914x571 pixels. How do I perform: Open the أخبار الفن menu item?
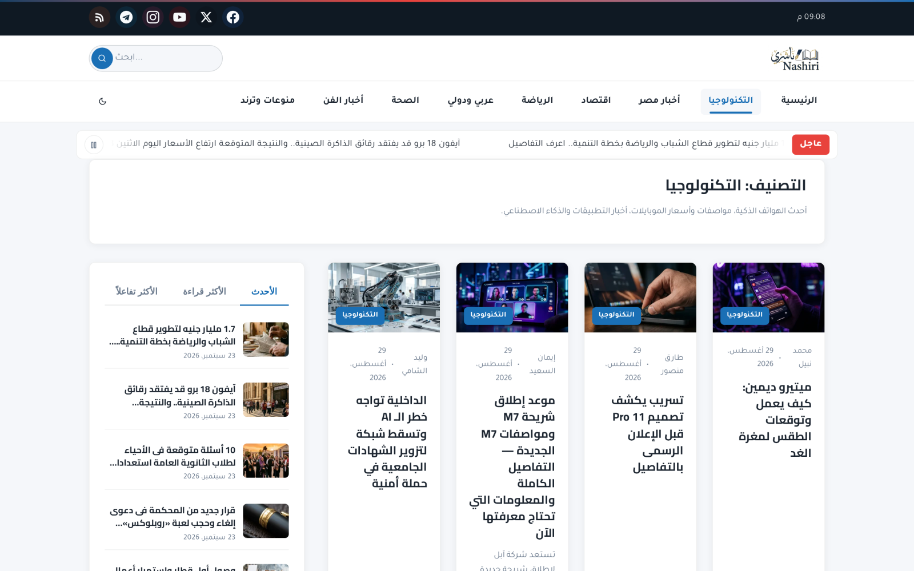coord(343,100)
